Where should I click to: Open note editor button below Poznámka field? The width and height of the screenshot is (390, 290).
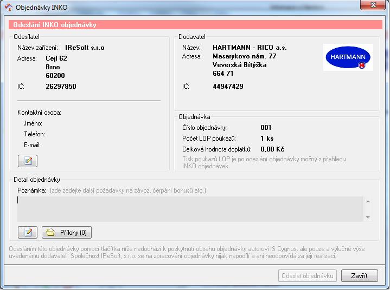pos(28,233)
